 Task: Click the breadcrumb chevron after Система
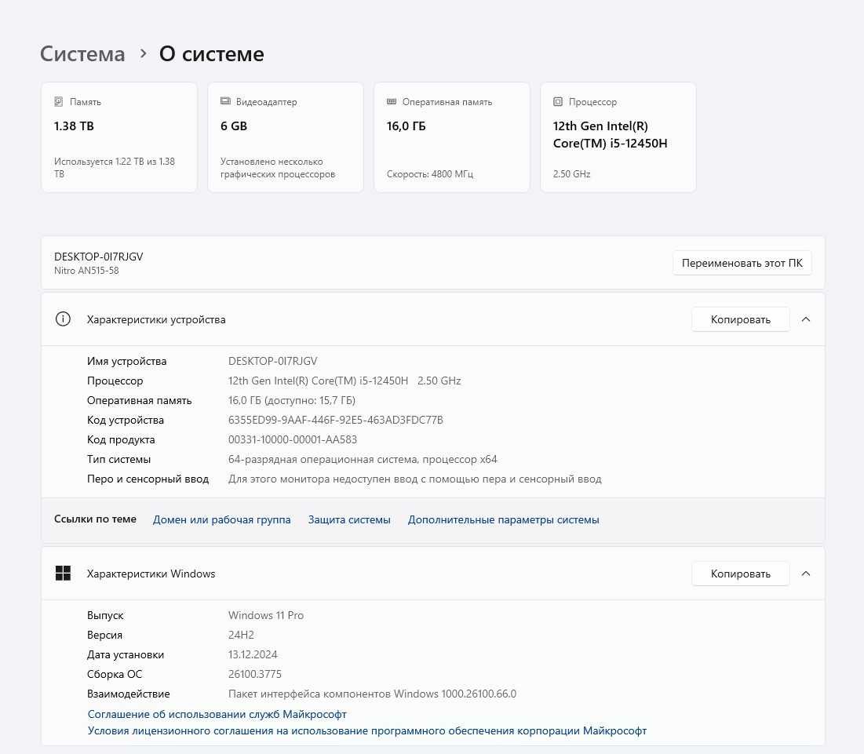(x=144, y=53)
